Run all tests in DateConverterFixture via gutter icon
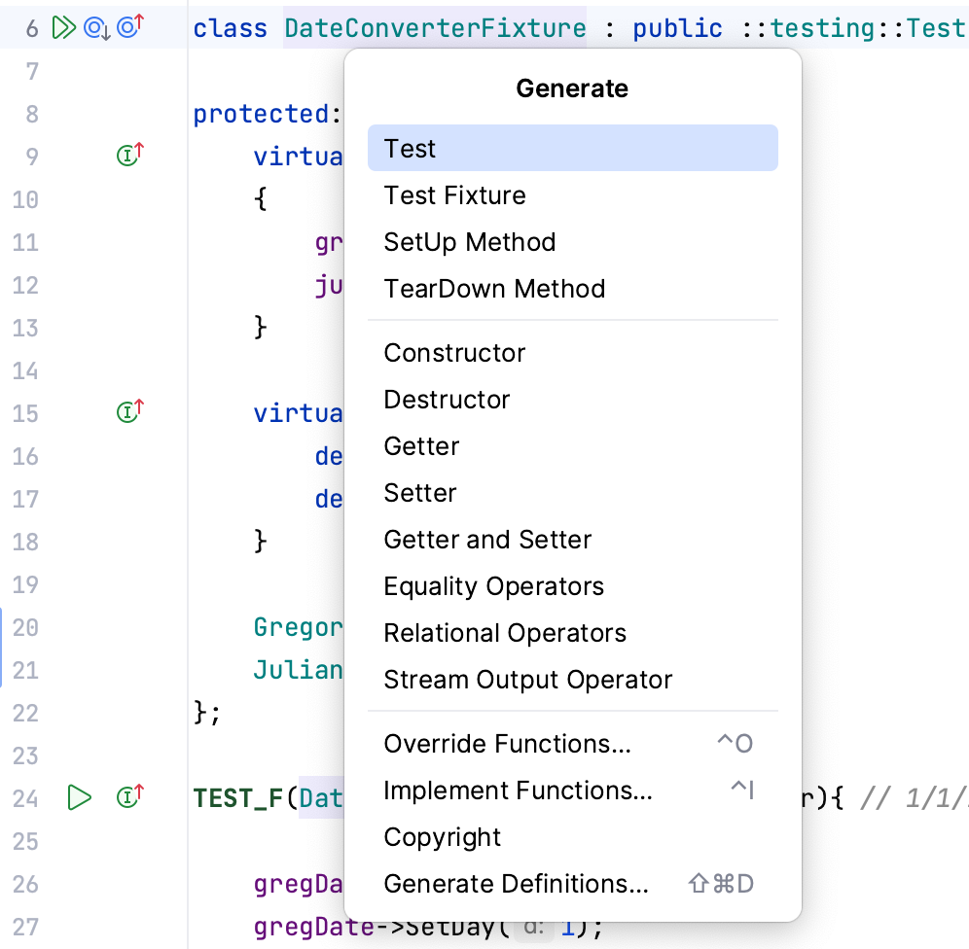This screenshot has width=969, height=949. coord(65,27)
